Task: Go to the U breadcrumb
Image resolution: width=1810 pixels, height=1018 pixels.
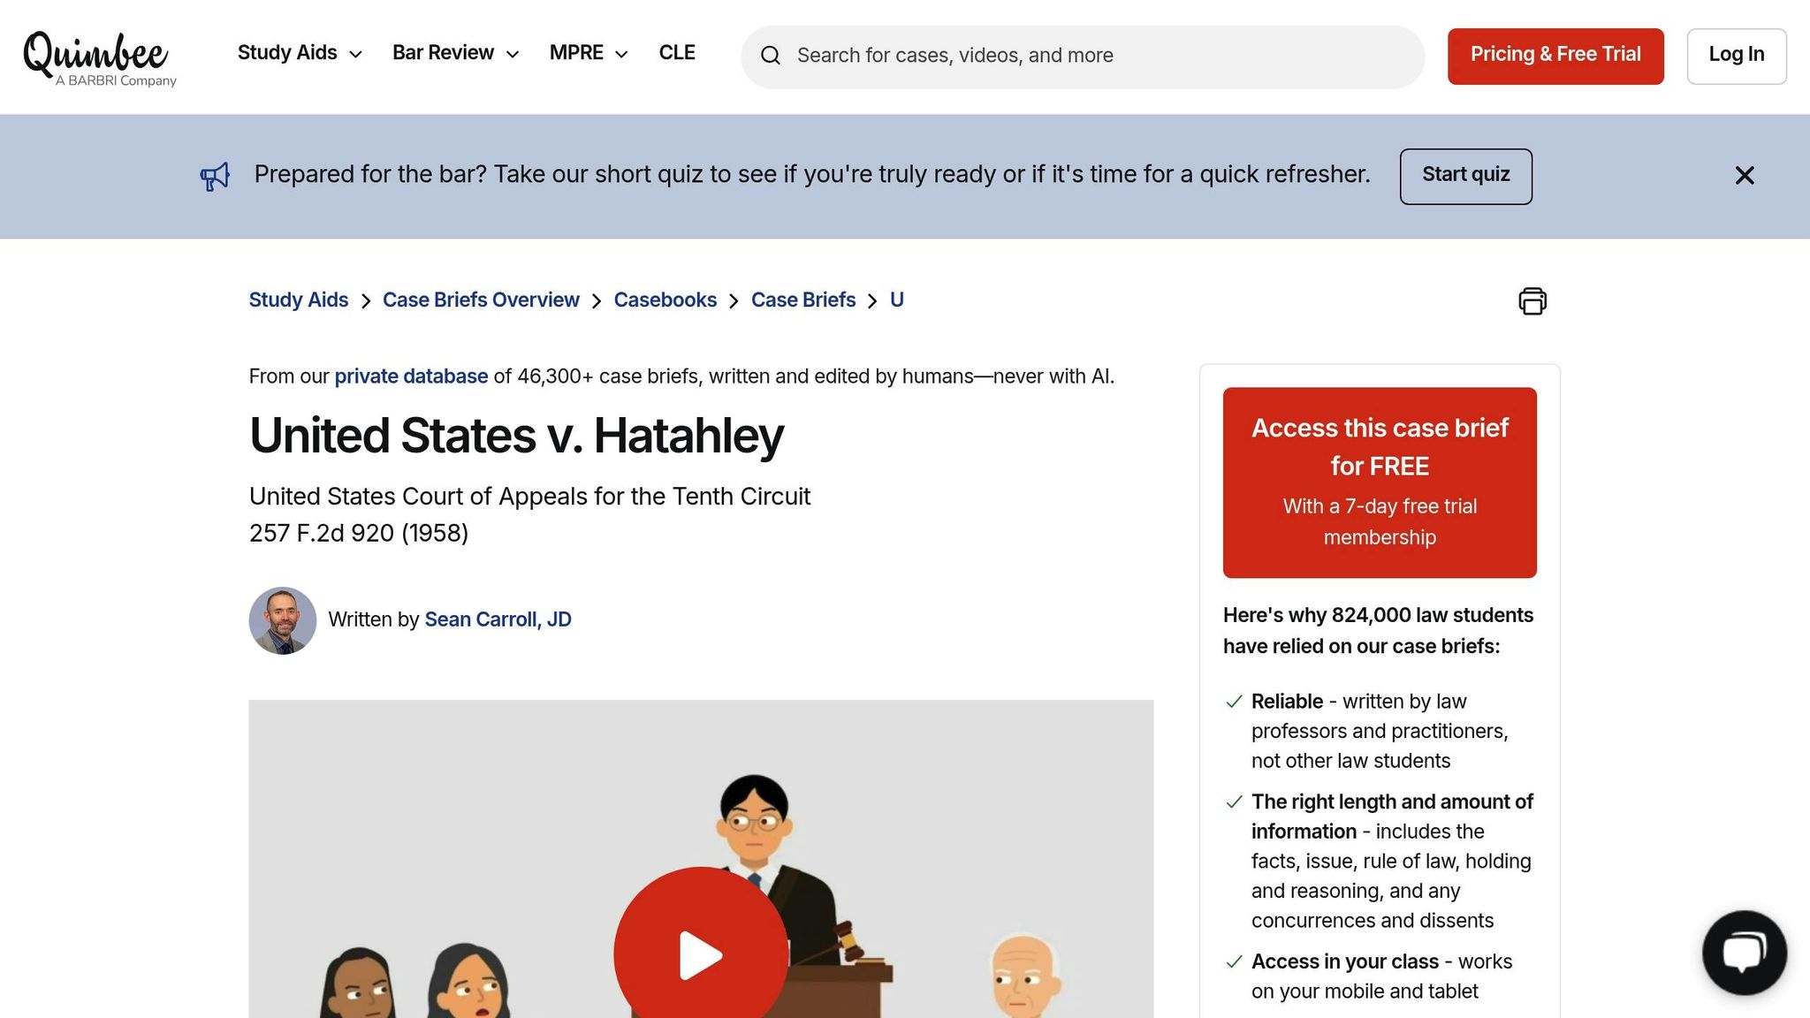Action: [897, 300]
